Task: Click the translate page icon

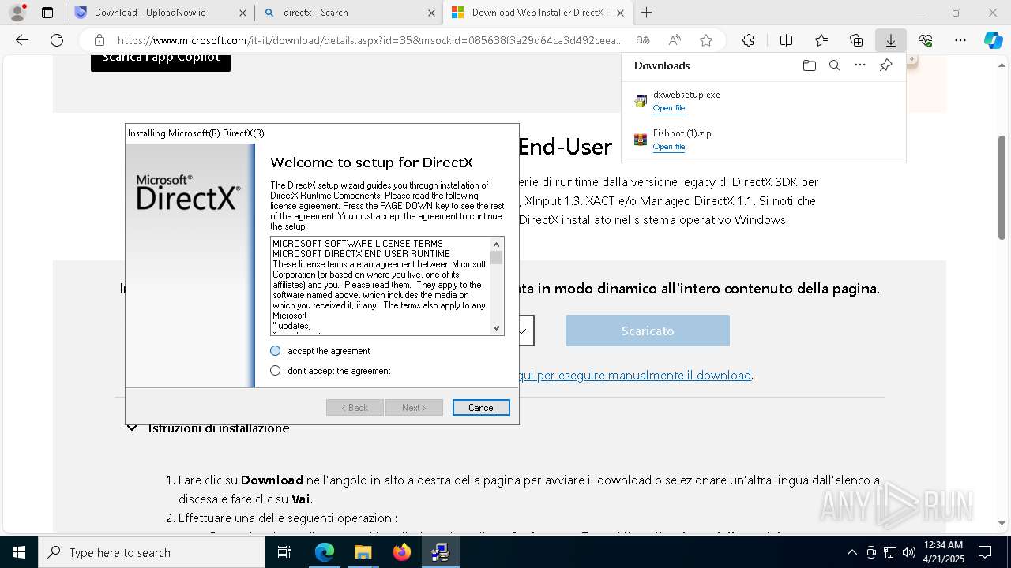Action: tap(643, 40)
